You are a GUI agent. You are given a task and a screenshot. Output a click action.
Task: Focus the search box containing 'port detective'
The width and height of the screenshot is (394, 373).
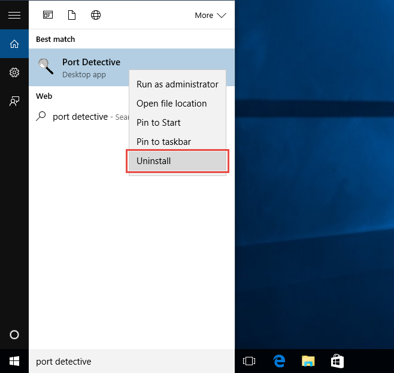tap(132, 361)
